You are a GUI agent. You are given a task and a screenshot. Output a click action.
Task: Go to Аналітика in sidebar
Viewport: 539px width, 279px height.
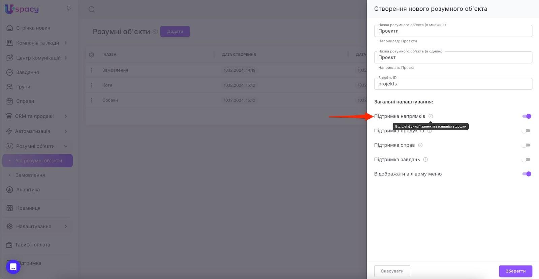[28, 190]
